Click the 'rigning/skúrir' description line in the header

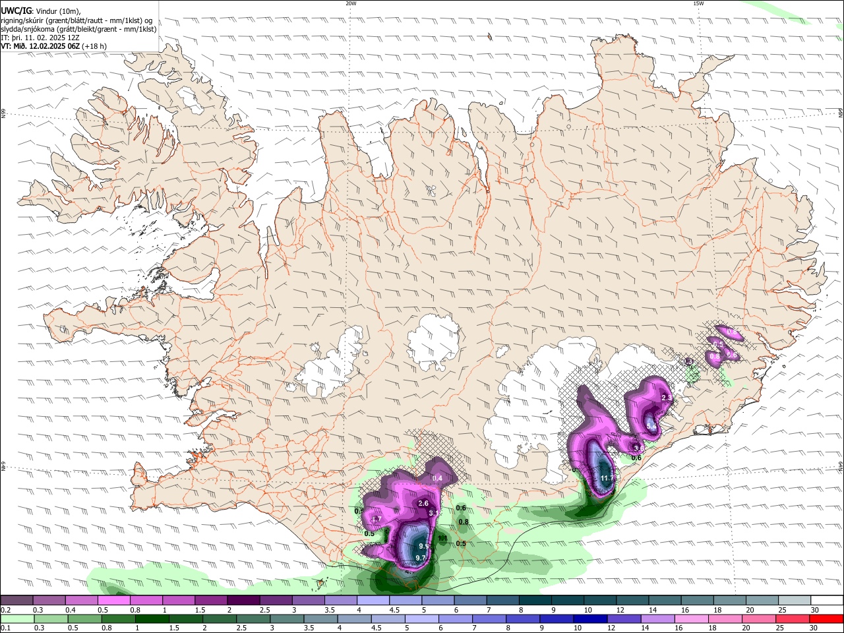tap(76, 20)
